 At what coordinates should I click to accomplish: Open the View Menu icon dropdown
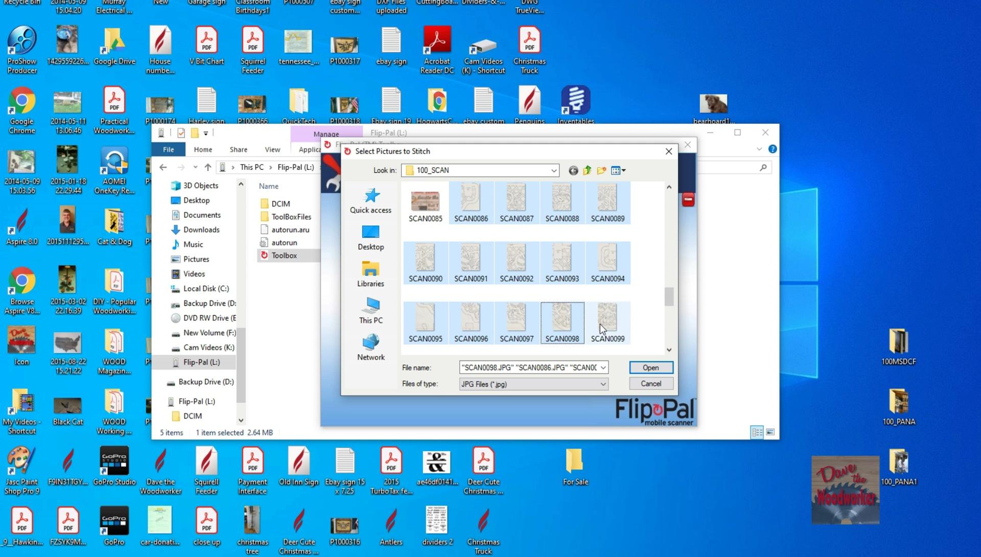pyautogui.click(x=618, y=171)
